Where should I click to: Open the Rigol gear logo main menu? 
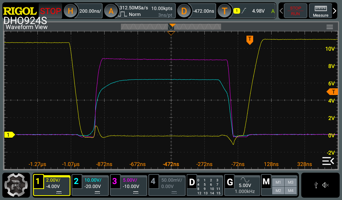[x=16, y=185]
